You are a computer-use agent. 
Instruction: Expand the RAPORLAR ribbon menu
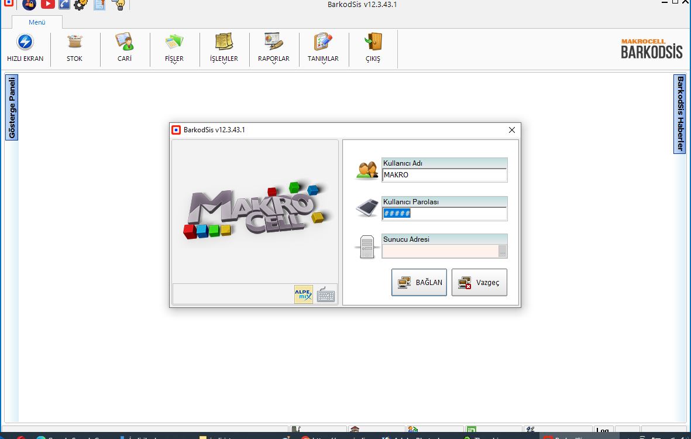pyautogui.click(x=274, y=48)
